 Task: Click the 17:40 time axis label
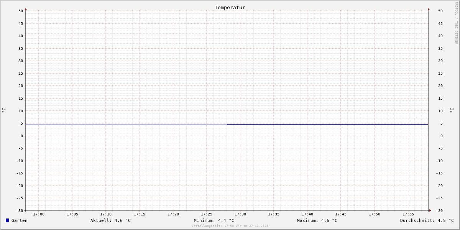[307, 214]
